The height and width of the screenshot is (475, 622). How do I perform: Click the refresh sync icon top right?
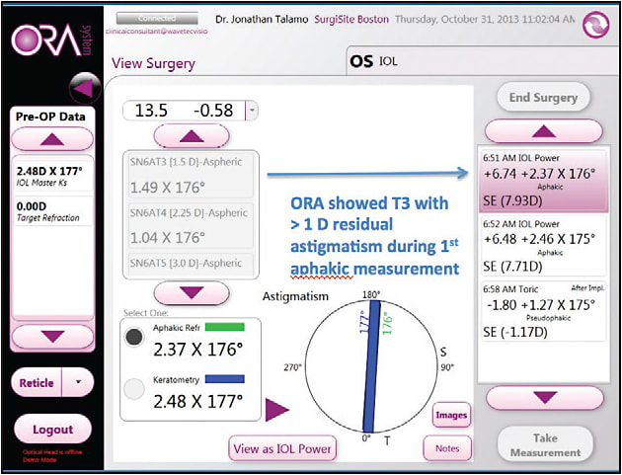595,25
